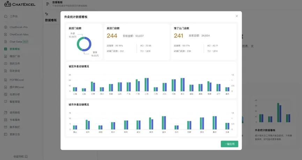Click the 244 store count value
Screen dimensions: 302x160
pos(112,36)
